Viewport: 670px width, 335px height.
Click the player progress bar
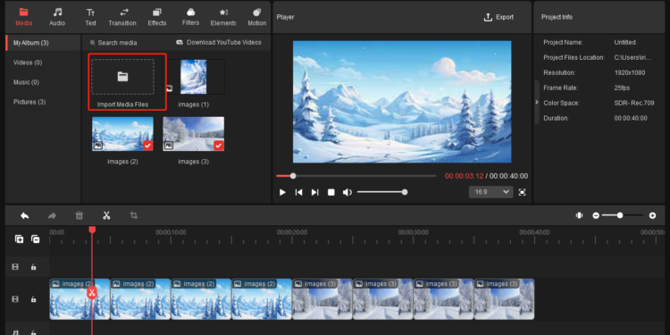pyautogui.click(x=356, y=176)
